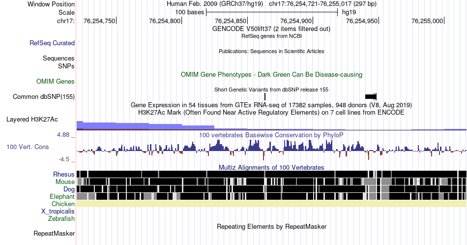
Task: Click the RepeatMasker track label
Action: click(x=54, y=233)
